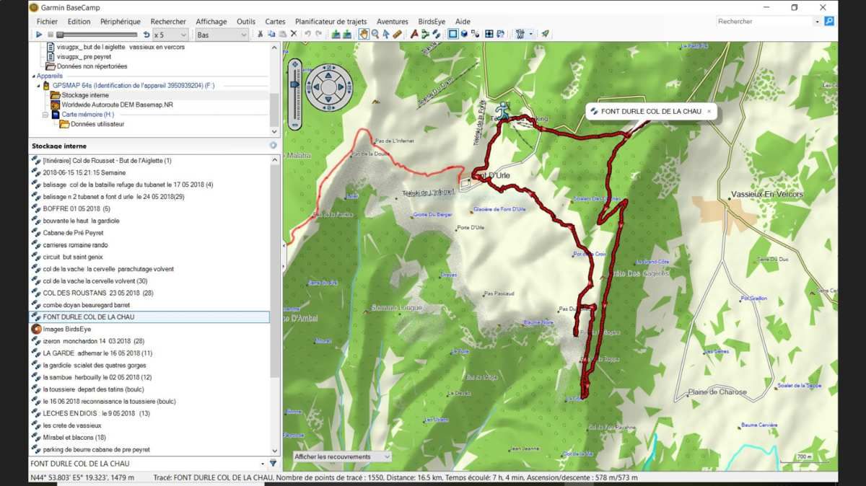Click the copy toolbar icon

[x=271, y=34]
